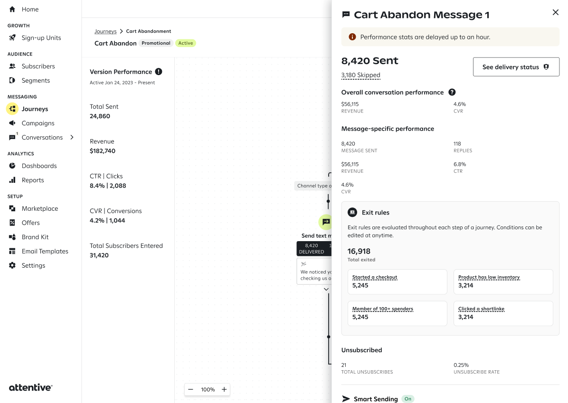Click the Settings gear icon
This screenshot has width=568, height=403.
pos(12,265)
